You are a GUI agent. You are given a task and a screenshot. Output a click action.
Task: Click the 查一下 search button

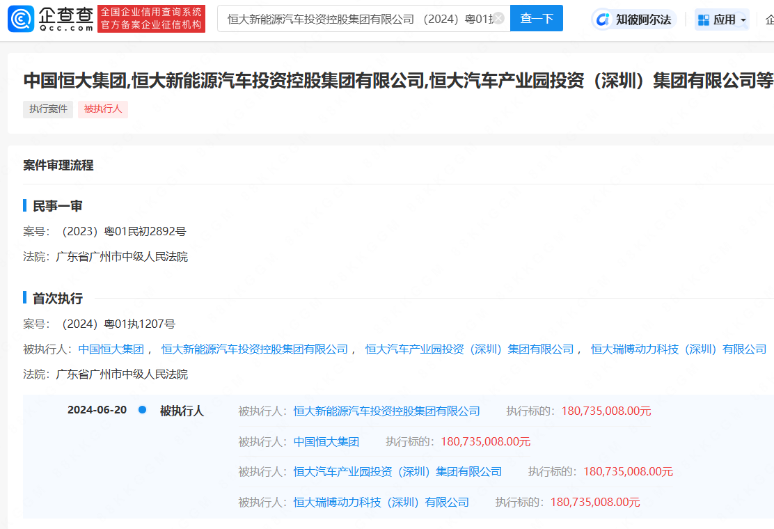[x=537, y=18]
